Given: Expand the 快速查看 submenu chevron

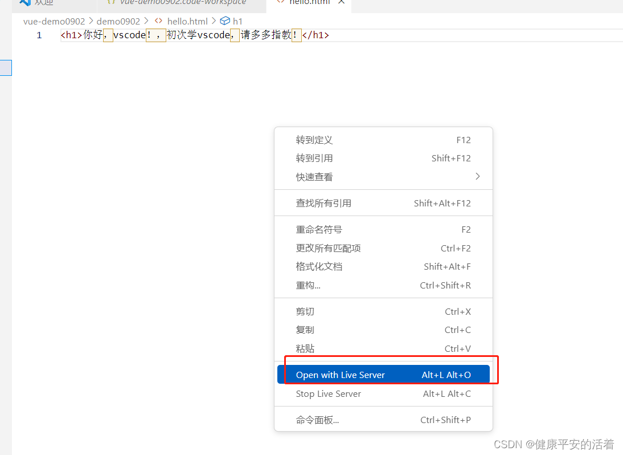Looking at the screenshot, I should 478,177.
